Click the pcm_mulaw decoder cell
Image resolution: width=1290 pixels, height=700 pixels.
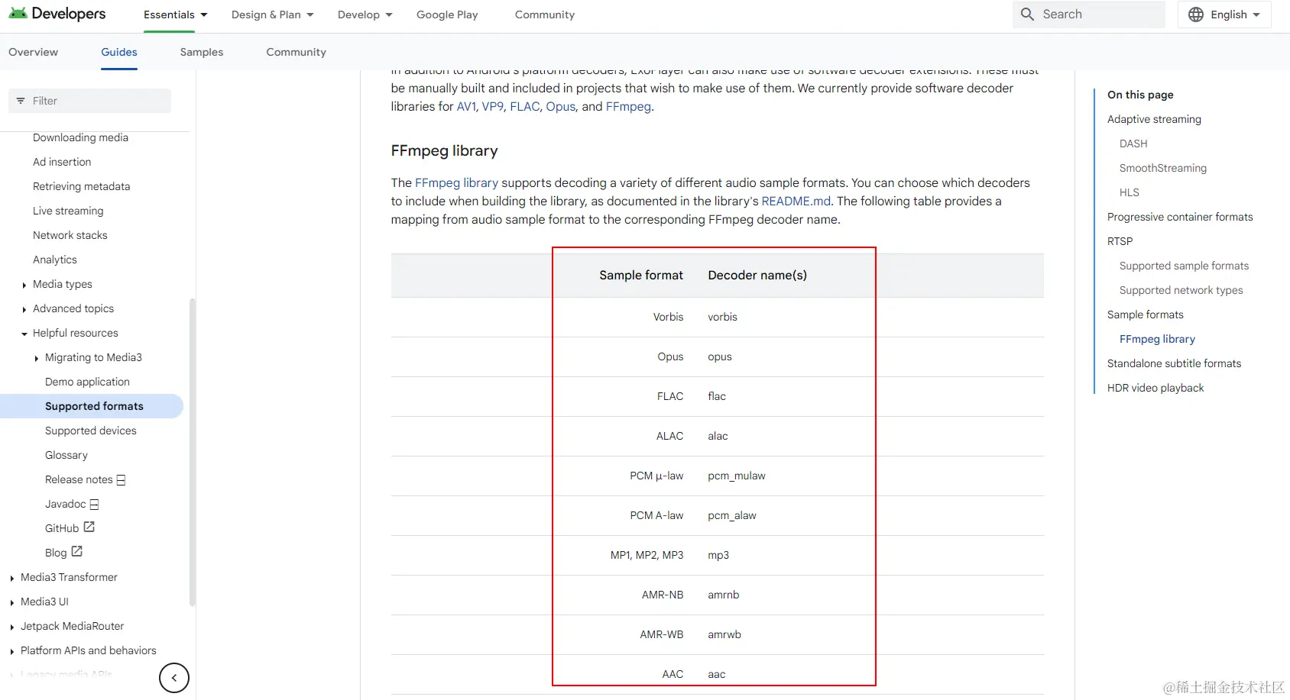coord(737,476)
